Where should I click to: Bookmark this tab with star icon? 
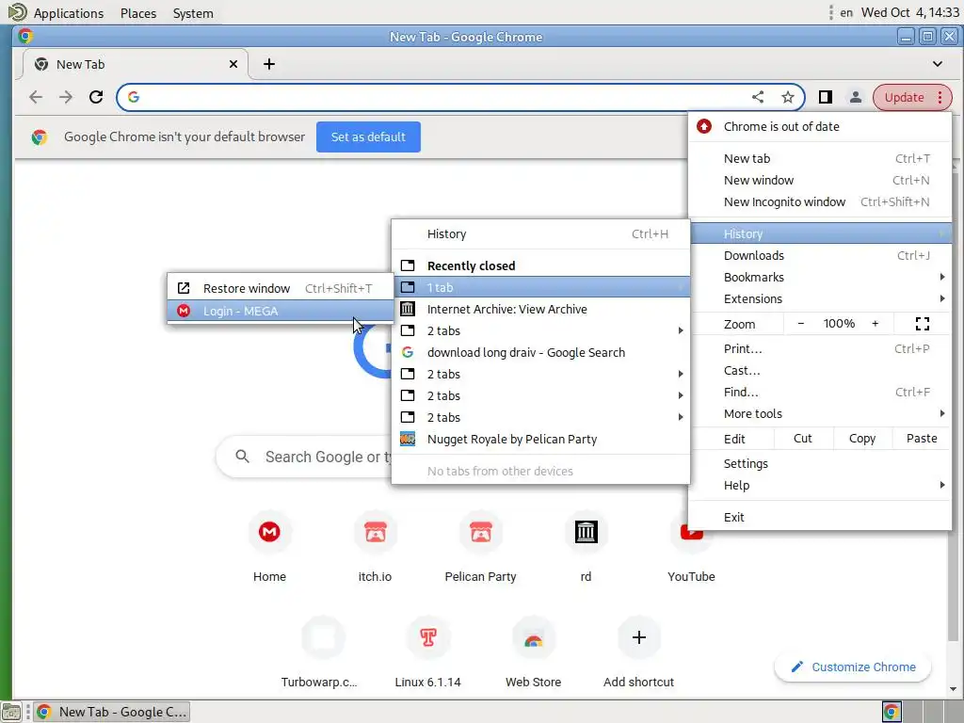coord(788,97)
